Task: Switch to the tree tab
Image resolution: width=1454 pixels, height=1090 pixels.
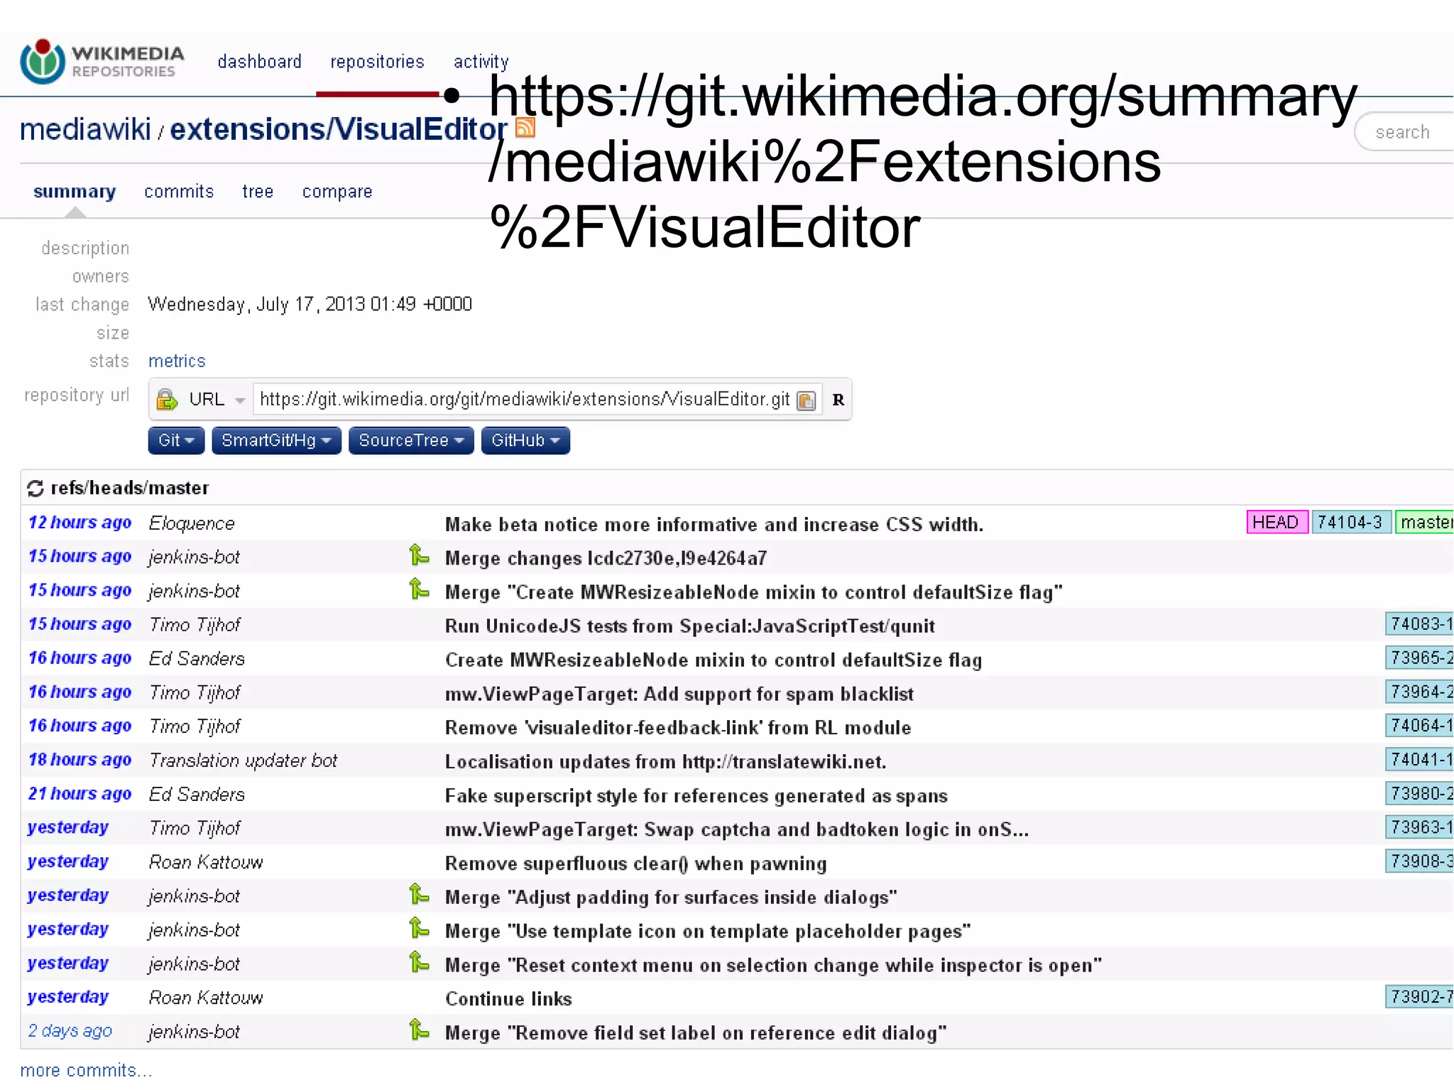Action: 258,192
